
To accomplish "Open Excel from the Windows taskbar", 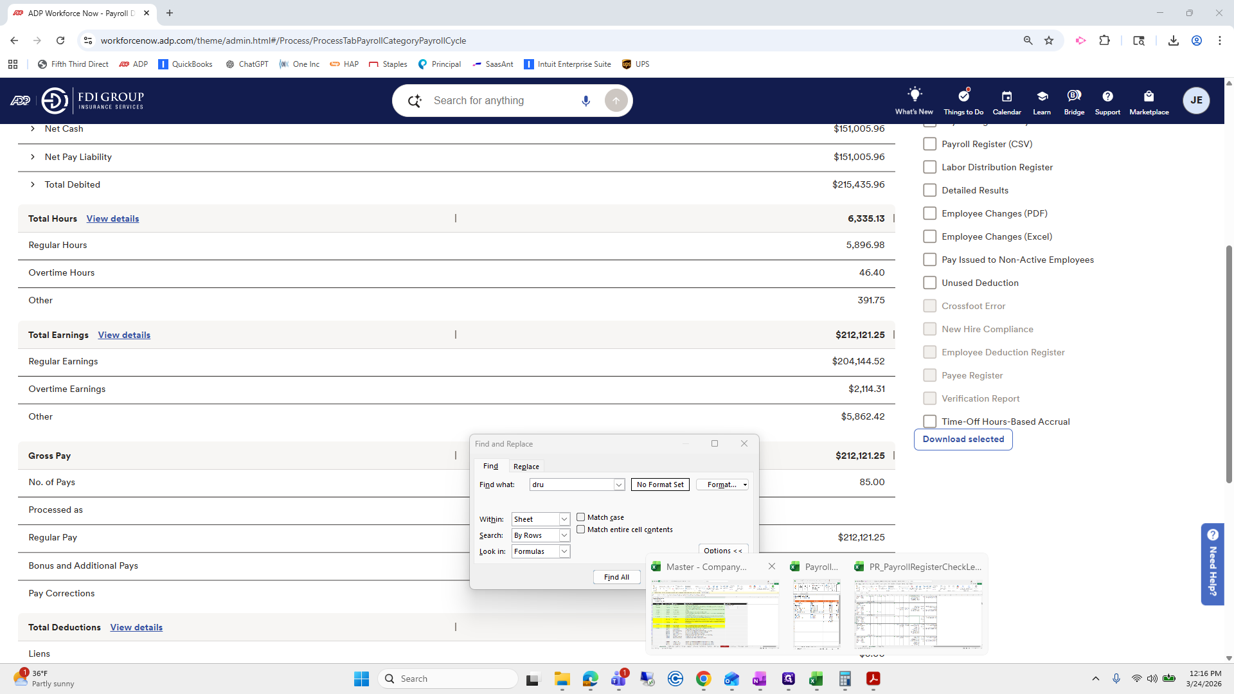I will point(816,679).
